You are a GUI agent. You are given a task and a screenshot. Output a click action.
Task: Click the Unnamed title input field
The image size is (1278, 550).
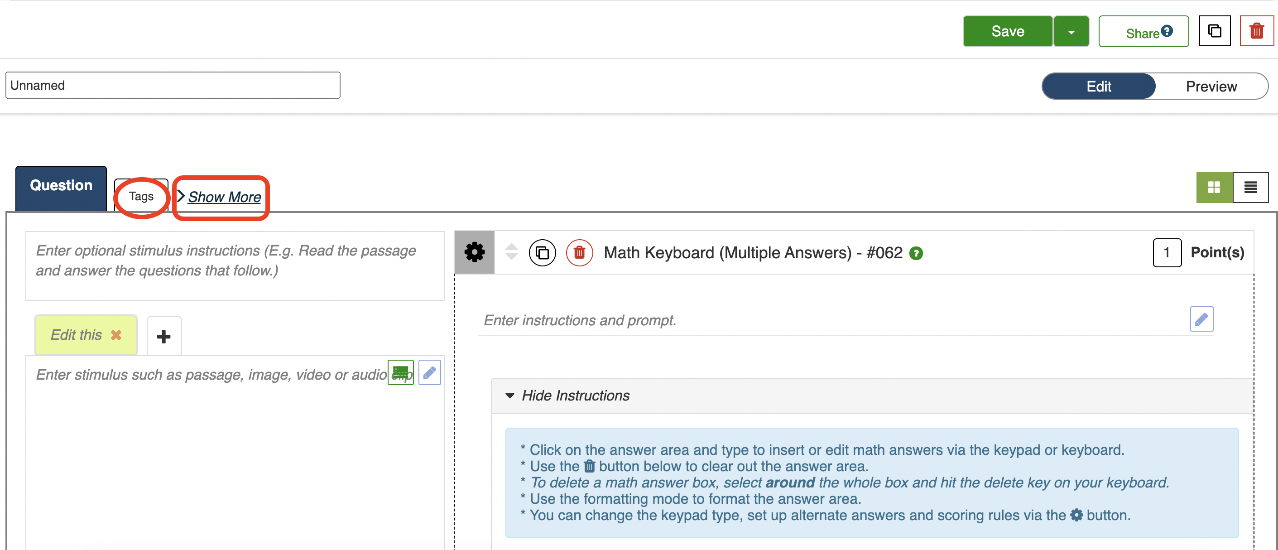pyautogui.click(x=173, y=85)
